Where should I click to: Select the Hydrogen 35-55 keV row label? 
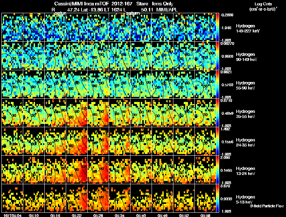pyautogui.click(x=246, y=114)
